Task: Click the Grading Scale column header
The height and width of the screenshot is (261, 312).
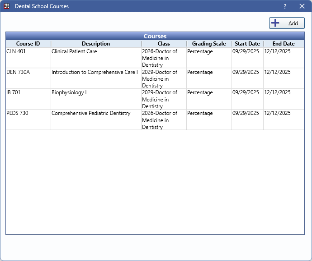Action: (209, 44)
